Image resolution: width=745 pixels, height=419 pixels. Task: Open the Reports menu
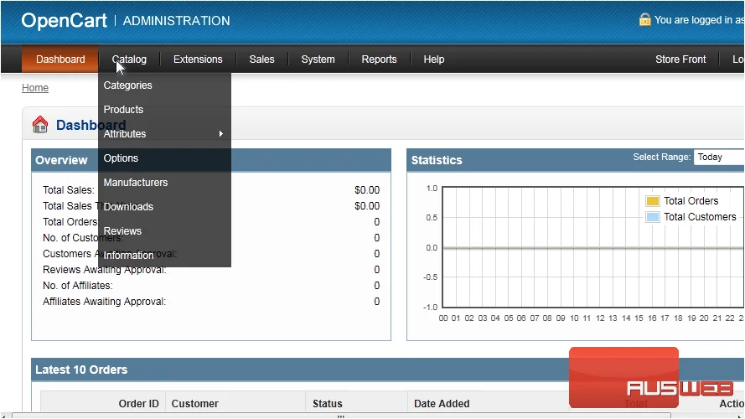379,59
